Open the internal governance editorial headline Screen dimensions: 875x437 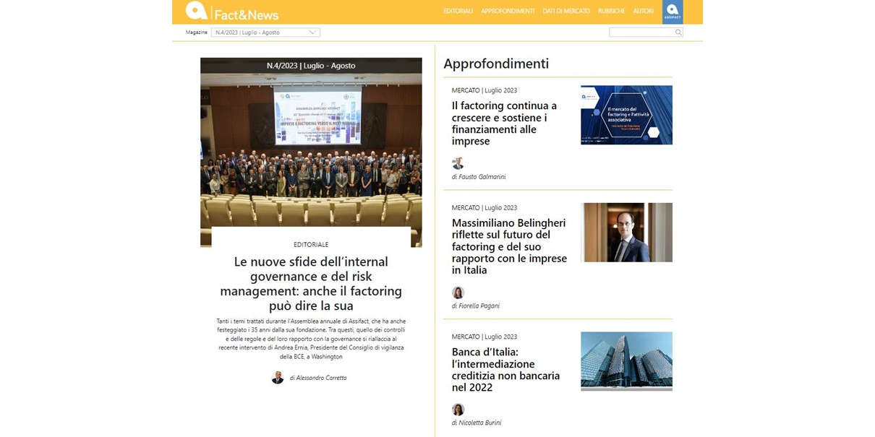pos(311,284)
